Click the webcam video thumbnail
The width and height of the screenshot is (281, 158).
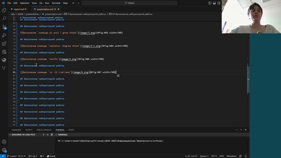pyautogui.click(x=251, y=17)
